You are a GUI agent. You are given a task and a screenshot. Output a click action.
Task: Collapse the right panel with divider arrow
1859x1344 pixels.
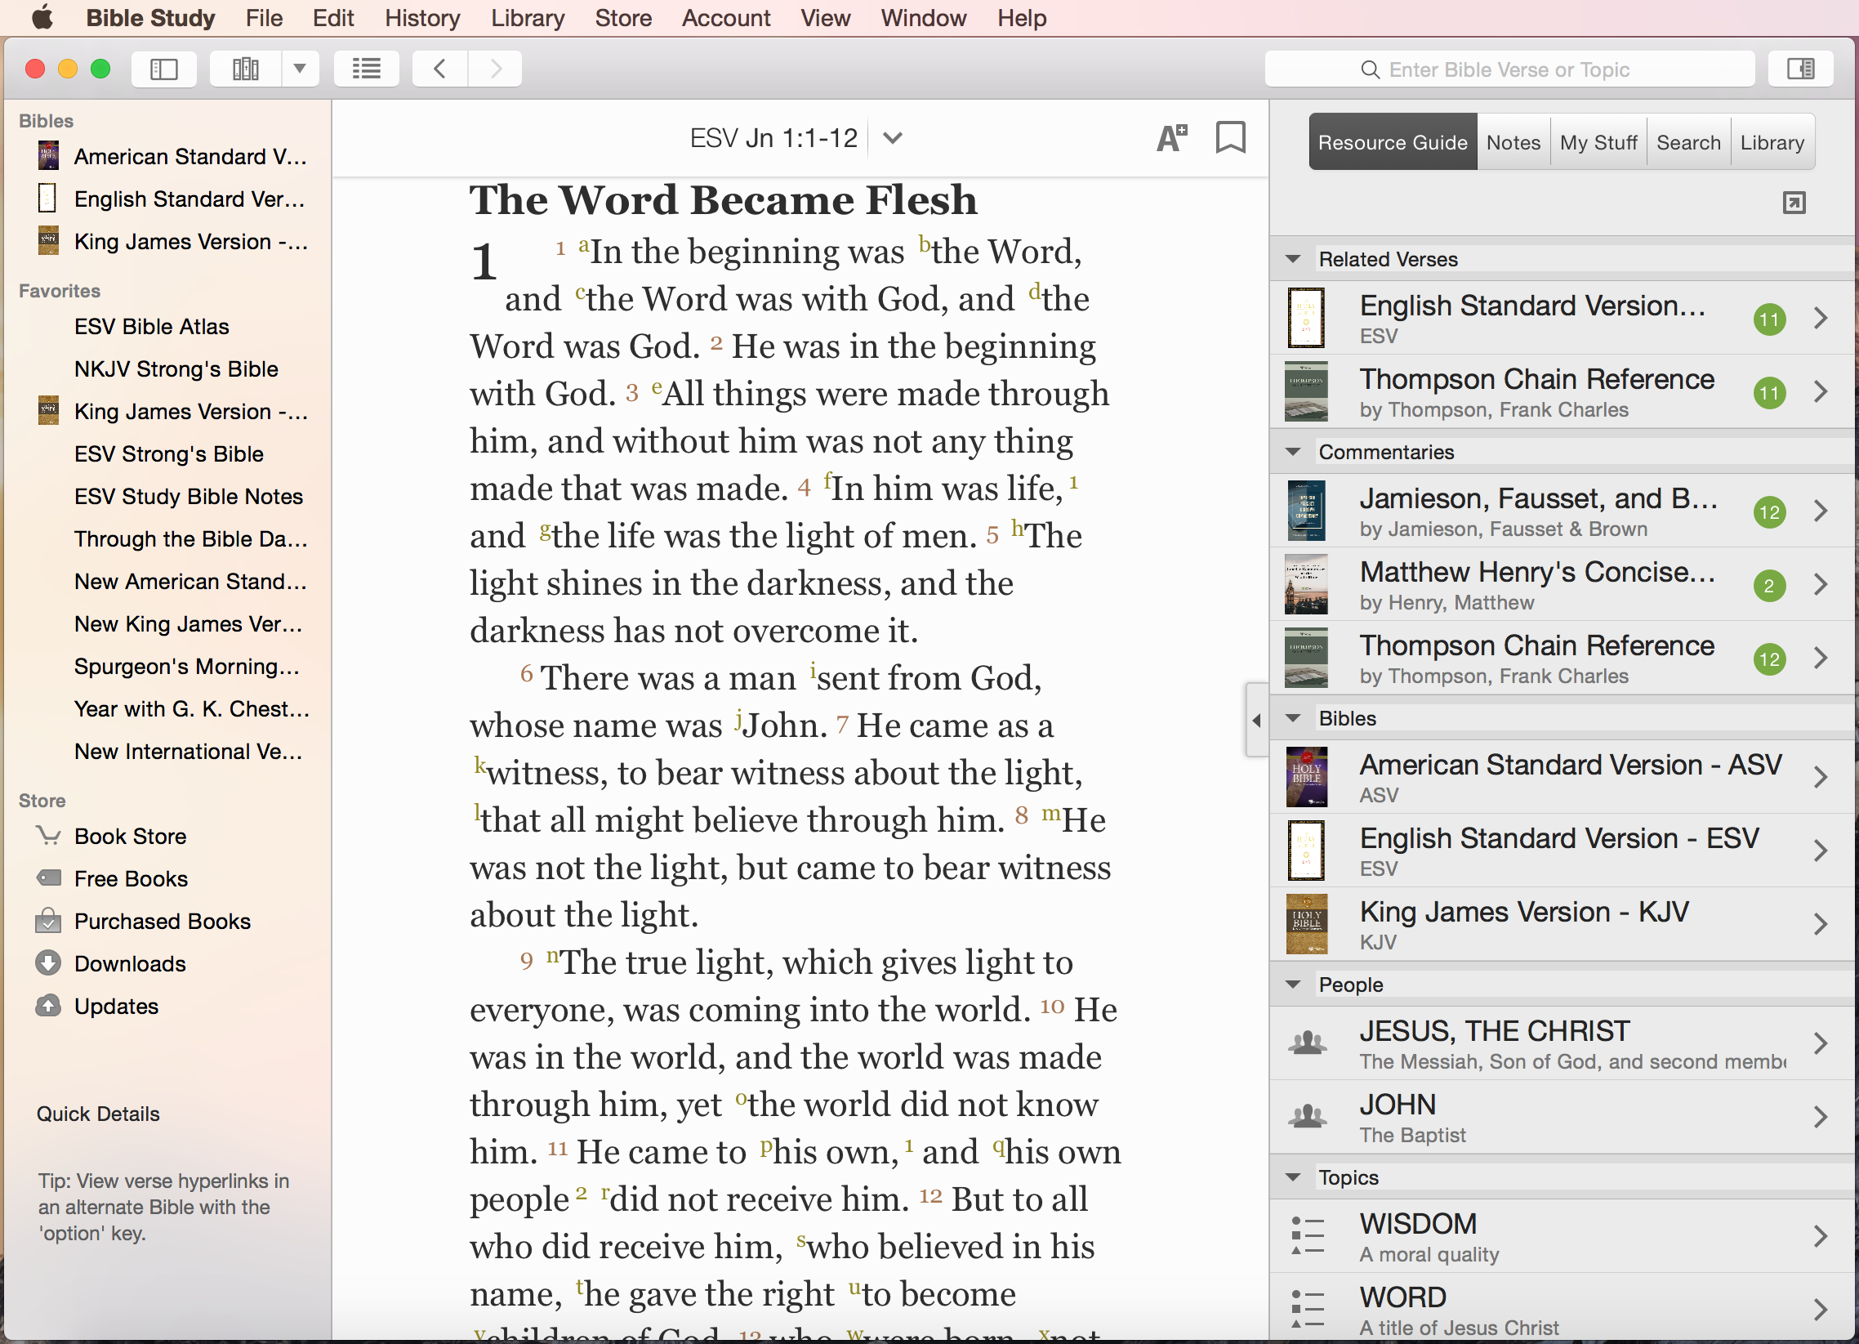click(1256, 720)
